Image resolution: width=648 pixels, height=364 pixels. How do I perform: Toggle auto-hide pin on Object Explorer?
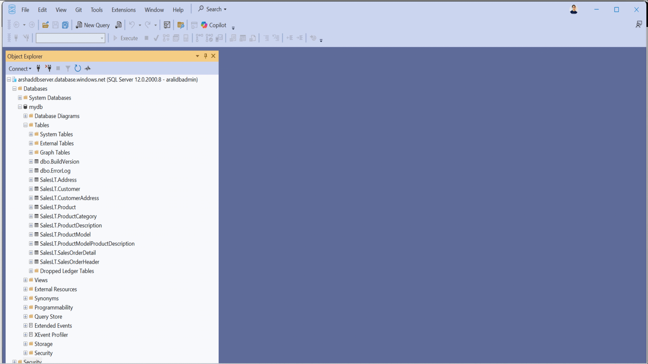[x=205, y=56]
